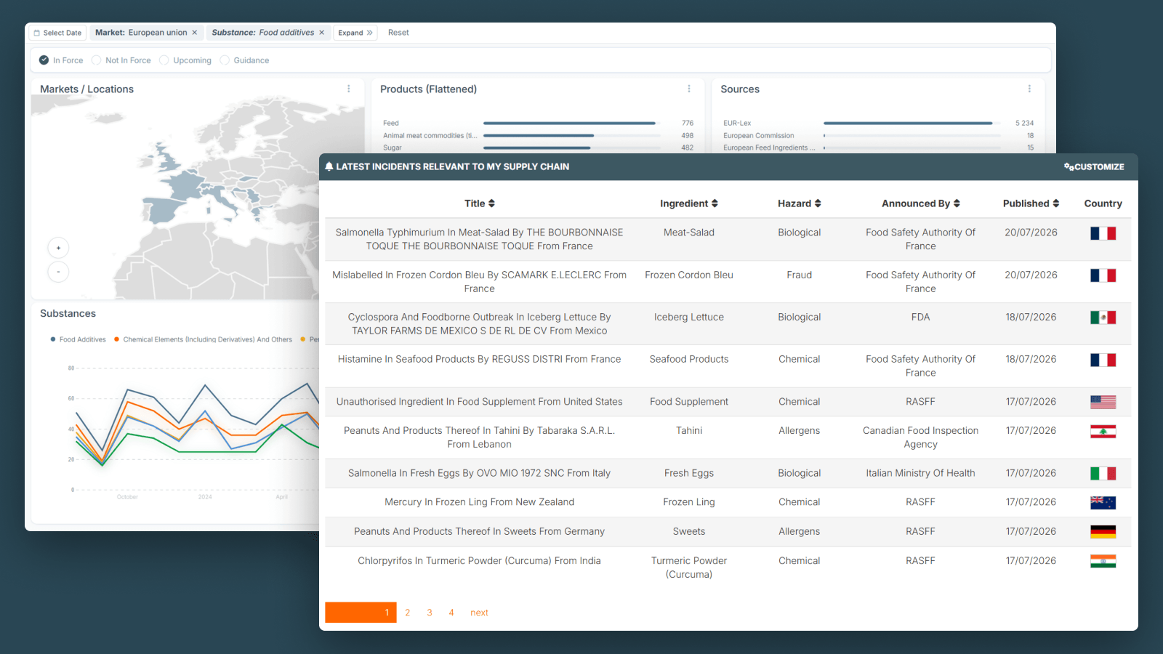Screen dimensions: 1163x654
Task: Open Salmonella In Fresh Eggs incident
Action: coord(480,472)
